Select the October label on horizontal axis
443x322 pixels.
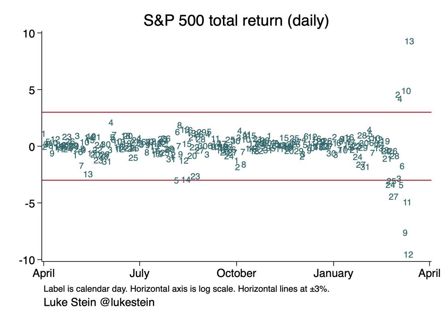click(236, 274)
